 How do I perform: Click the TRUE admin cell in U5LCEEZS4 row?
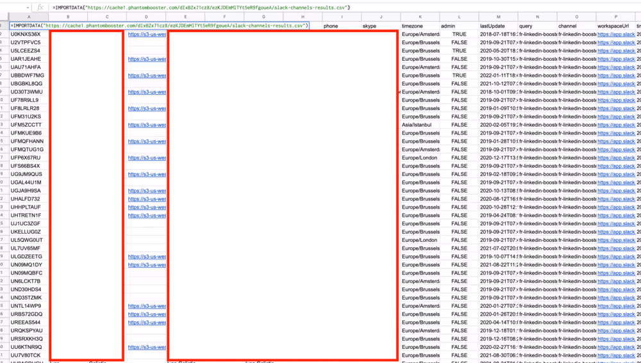click(459, 51)
